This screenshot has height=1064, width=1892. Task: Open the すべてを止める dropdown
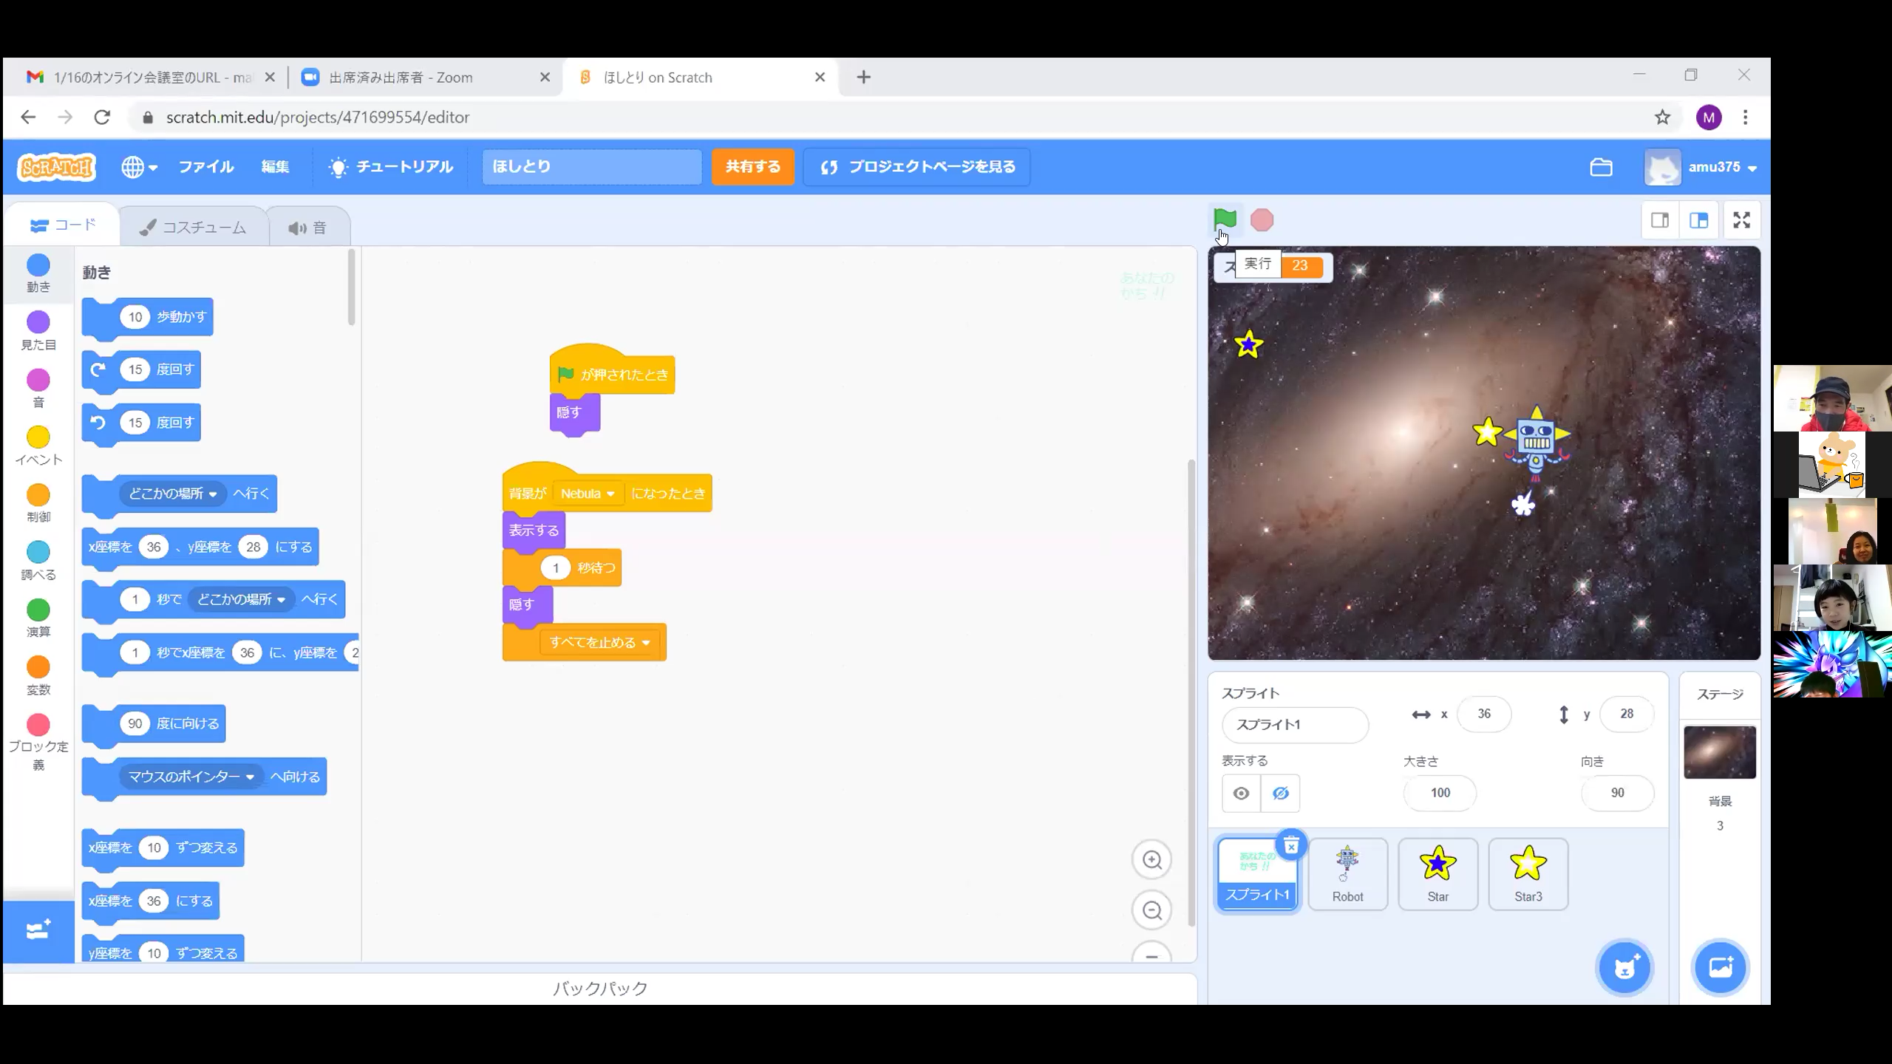[599, 643]
